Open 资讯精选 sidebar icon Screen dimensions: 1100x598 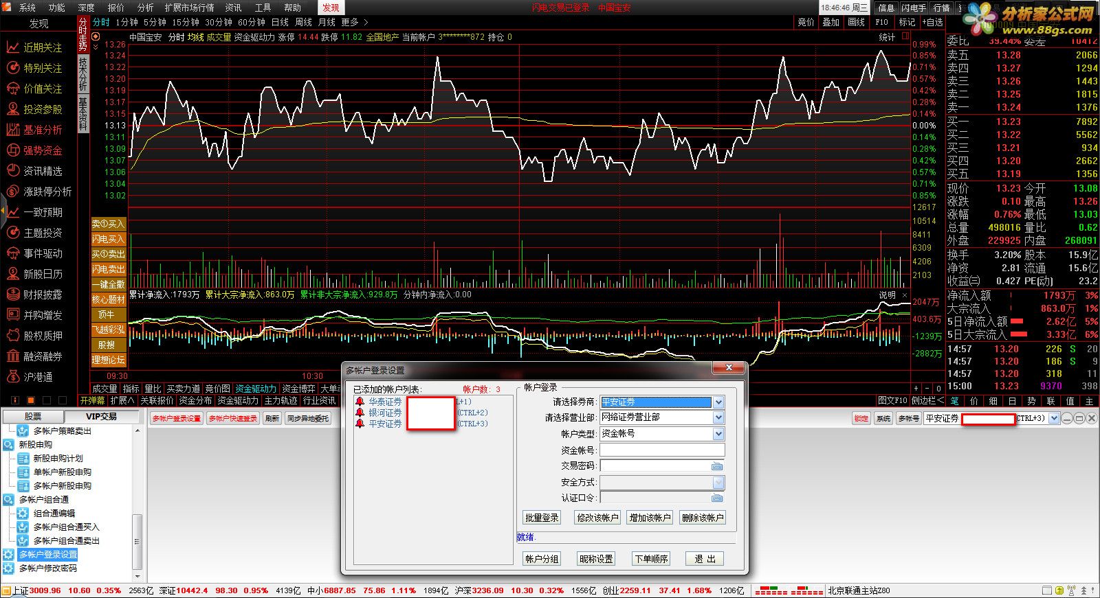click(12, 171)
